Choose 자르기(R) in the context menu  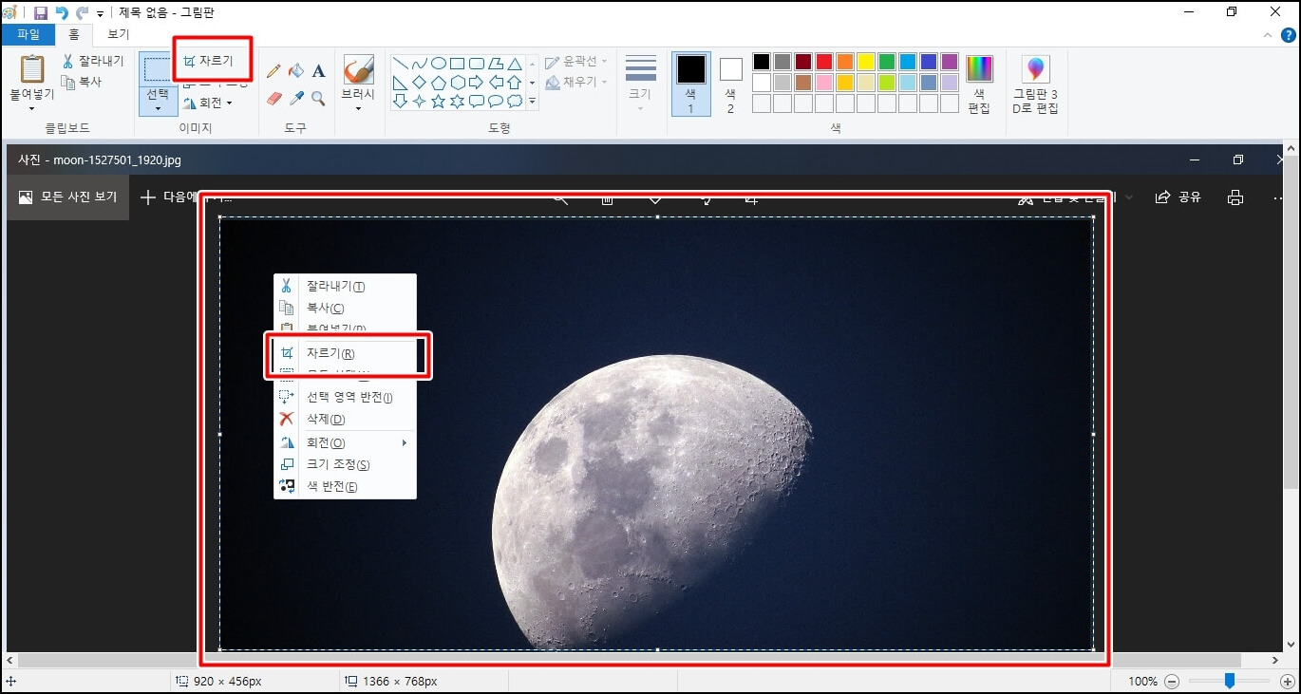tap(345, 353)
